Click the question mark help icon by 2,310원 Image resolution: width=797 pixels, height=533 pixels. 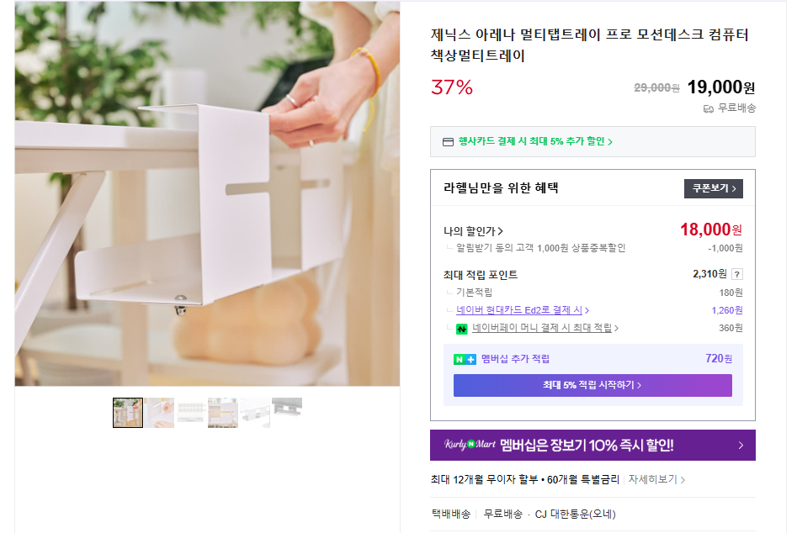click(x=736, y=274)
